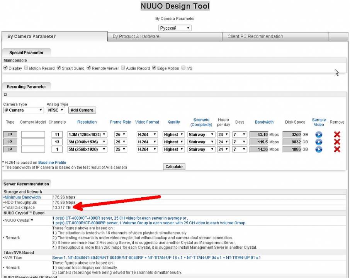
Task: Switch to By Product & Hardware tab
Action: click(x=165, y=36)
